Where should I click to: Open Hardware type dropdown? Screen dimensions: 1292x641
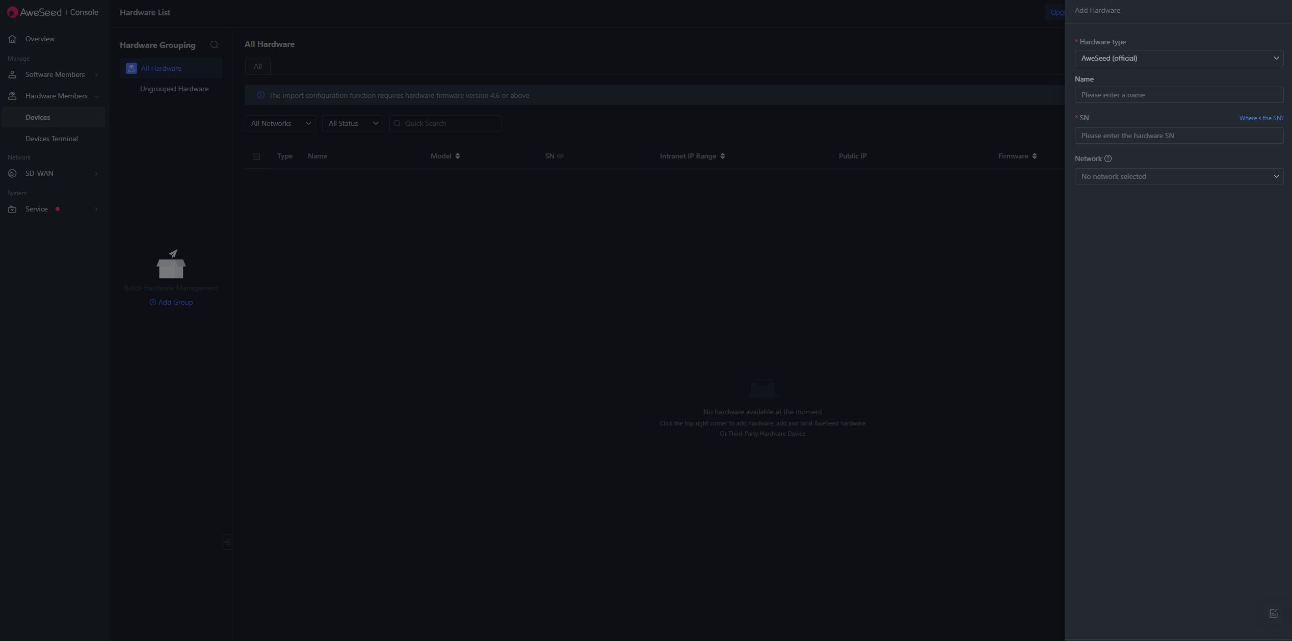1179,58
